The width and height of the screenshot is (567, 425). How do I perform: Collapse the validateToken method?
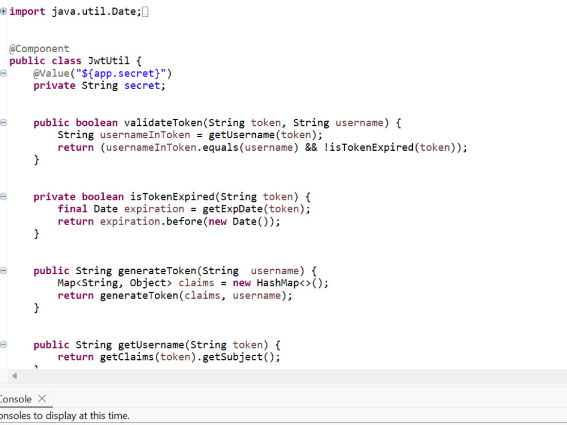pos(3,122)
